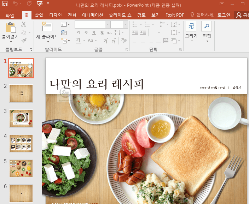Switch to the 디자인 tab
Image resolution: width=249 pixels, height=204 pixels.
tap(56, 15)
